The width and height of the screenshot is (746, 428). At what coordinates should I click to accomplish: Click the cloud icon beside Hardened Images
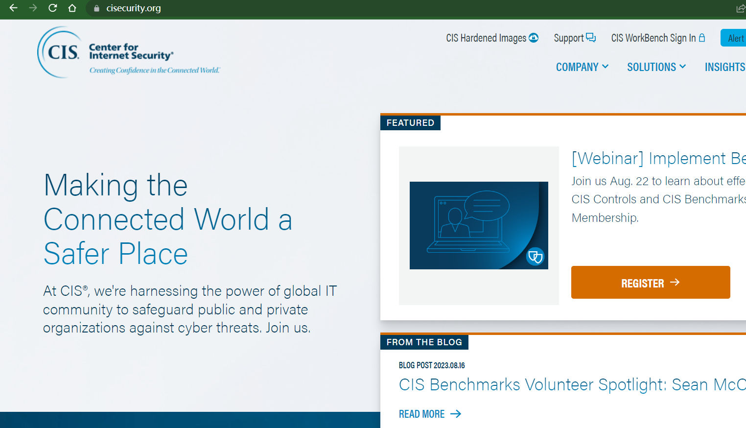[x=534, y=38]
